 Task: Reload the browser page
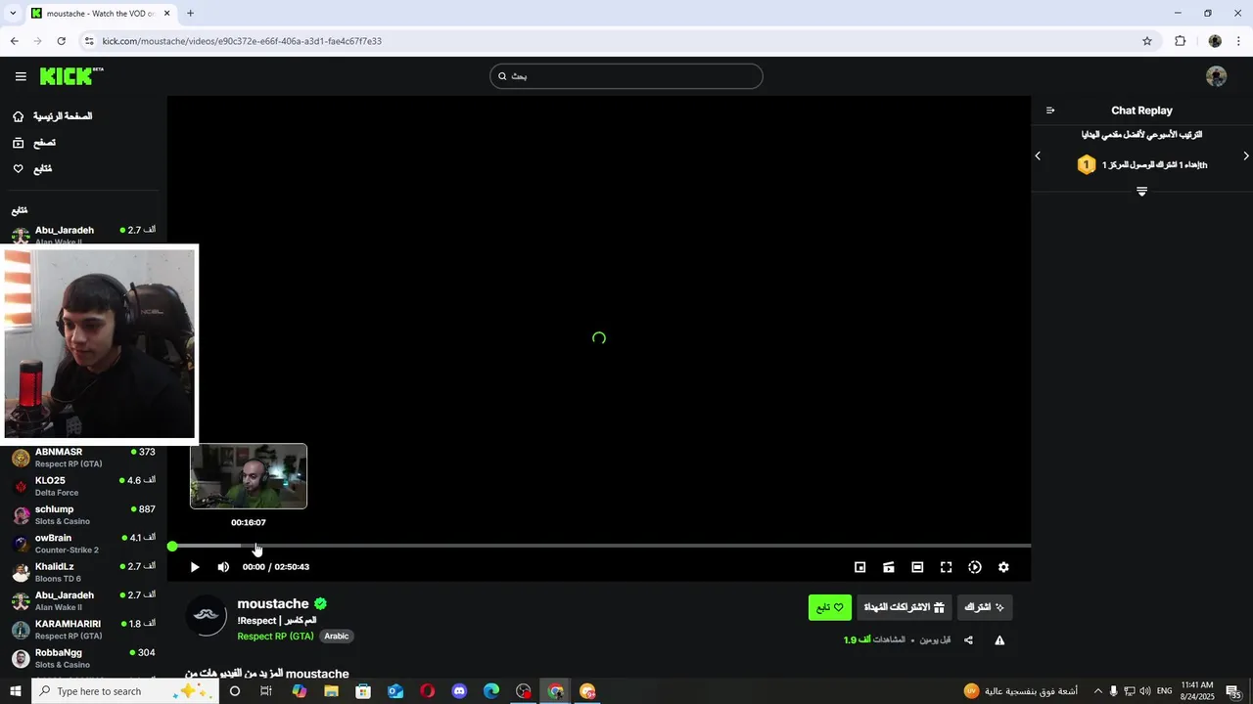[x=61, y=41]
